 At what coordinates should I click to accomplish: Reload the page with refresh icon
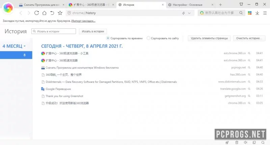tap(36, 13)
